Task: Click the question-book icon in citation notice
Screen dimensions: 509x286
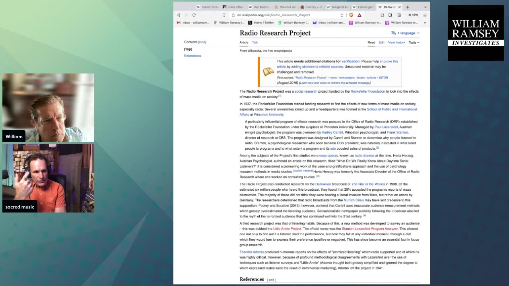Action: point(268,71)
